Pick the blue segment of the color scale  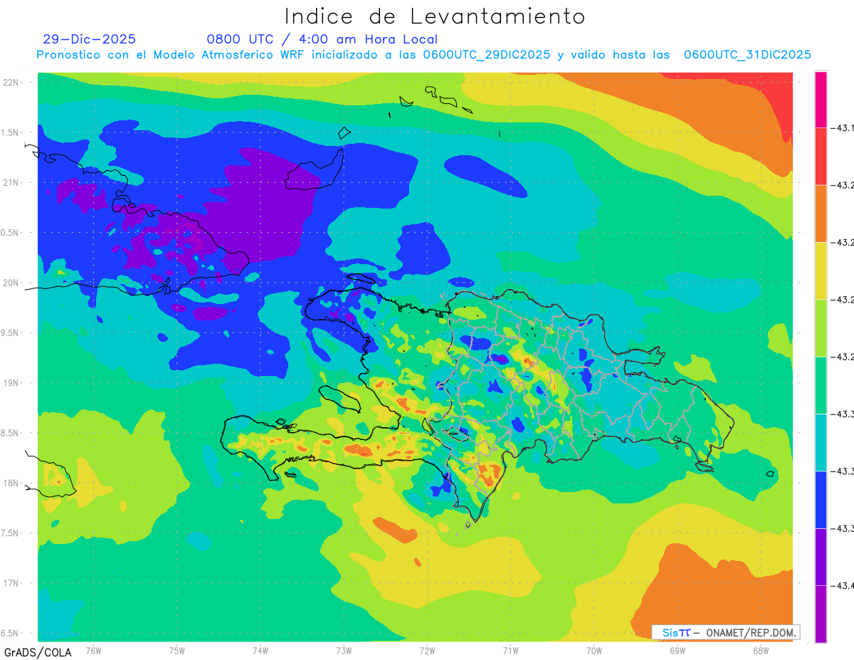(821, 499)
